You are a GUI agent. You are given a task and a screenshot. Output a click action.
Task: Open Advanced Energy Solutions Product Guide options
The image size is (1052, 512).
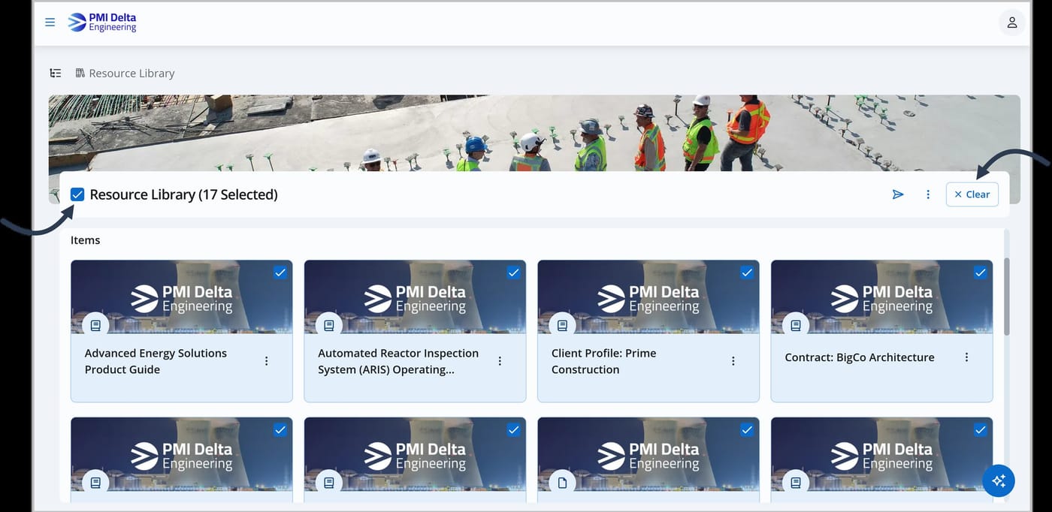pyautogui.click(x=266, y=361)
